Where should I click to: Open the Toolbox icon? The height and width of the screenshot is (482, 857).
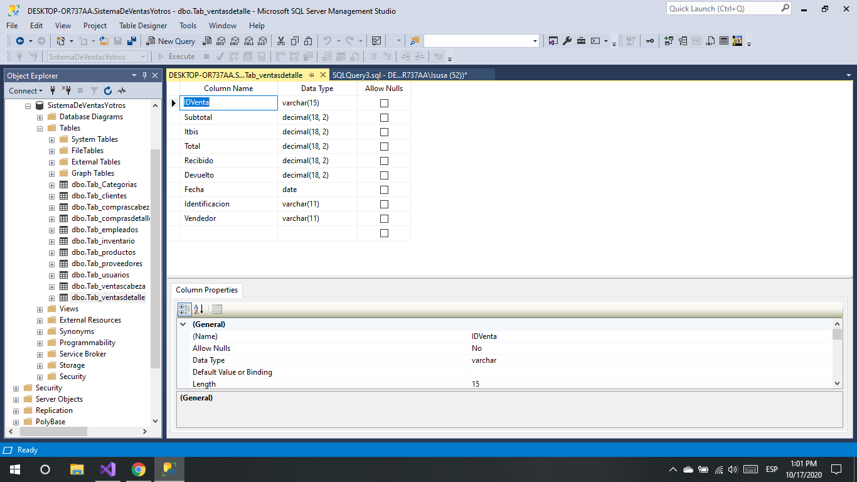pos(581,41)
